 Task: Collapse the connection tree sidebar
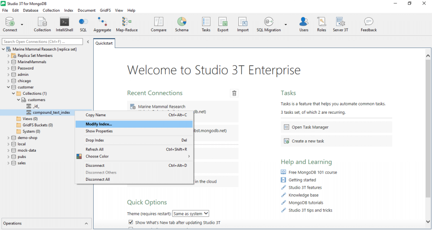88,42
